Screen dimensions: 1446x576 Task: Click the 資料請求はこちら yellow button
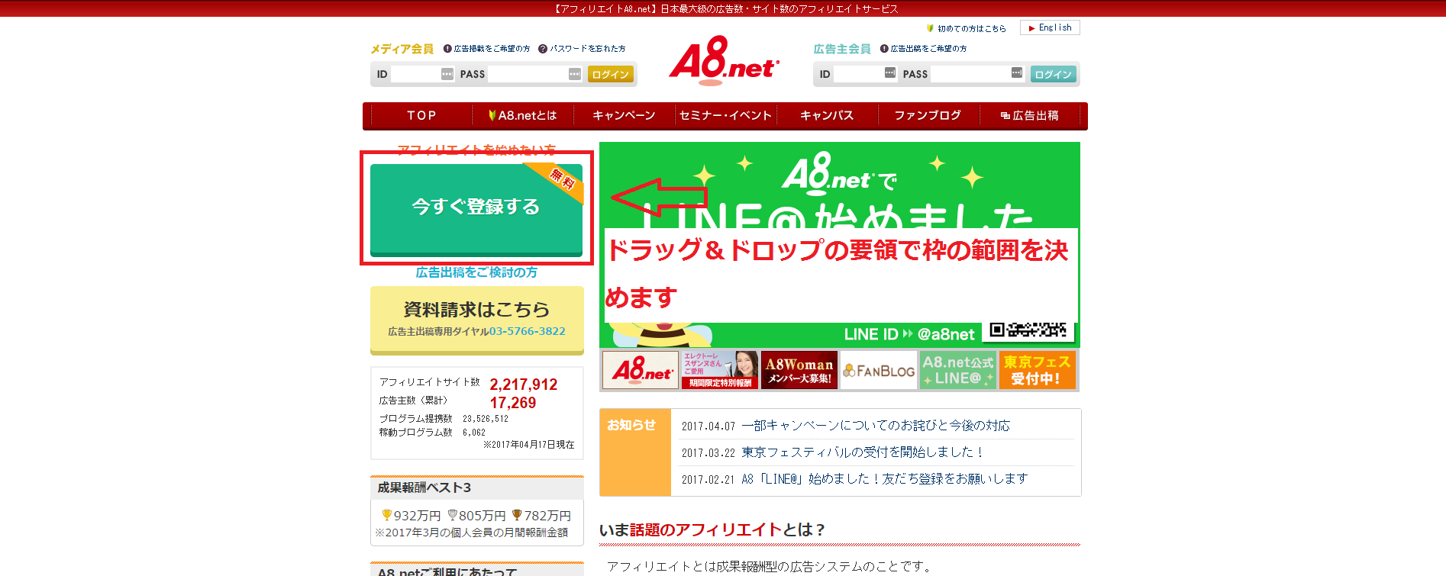tap(477, 320)
